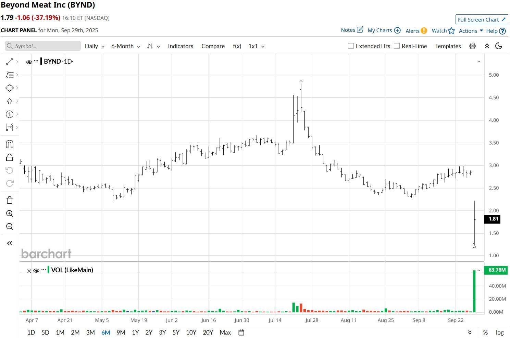Open the Daily interval dropdown
The image size is (510, 338).
click(x=95, y=46)
